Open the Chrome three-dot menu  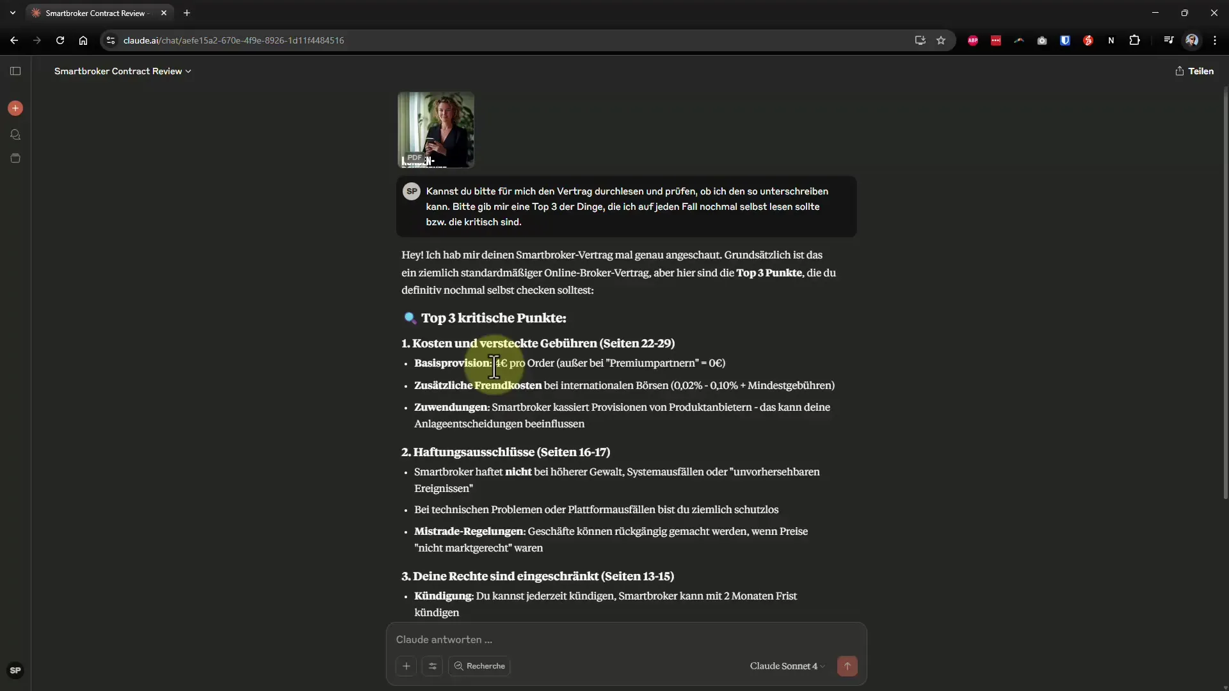pyautogui.click(x=1215, y=40)
